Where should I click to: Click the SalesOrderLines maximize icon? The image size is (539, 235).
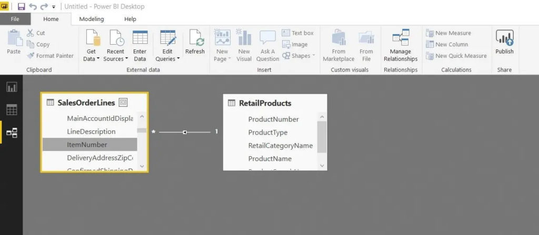[x=123, y=102]
